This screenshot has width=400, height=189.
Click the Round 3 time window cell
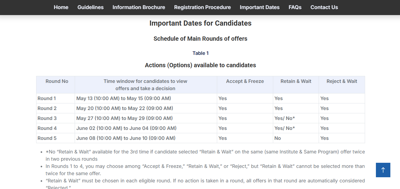point(124,118)
